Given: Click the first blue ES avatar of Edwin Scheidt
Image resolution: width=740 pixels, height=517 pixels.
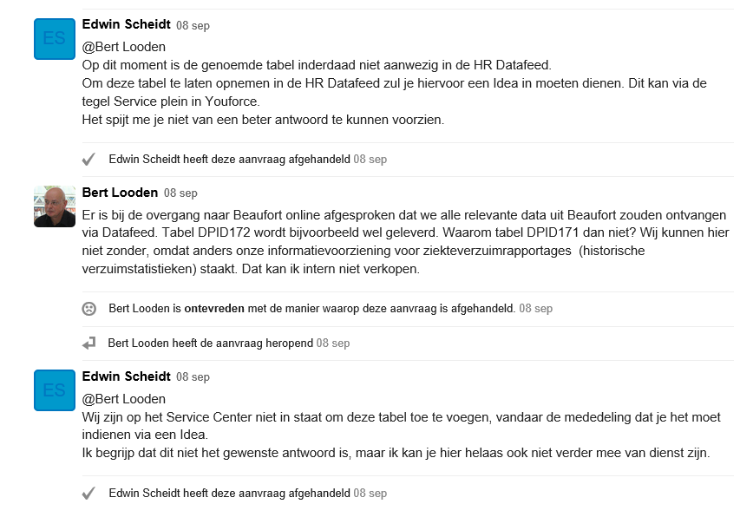Looking at the screenshot, I should 55,39.
